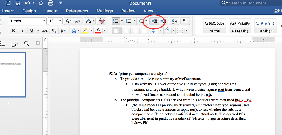Viewport: 282px width, 135px height.
Task: Toggle Strikethrough formatting
Action: (x=45, y=31)
